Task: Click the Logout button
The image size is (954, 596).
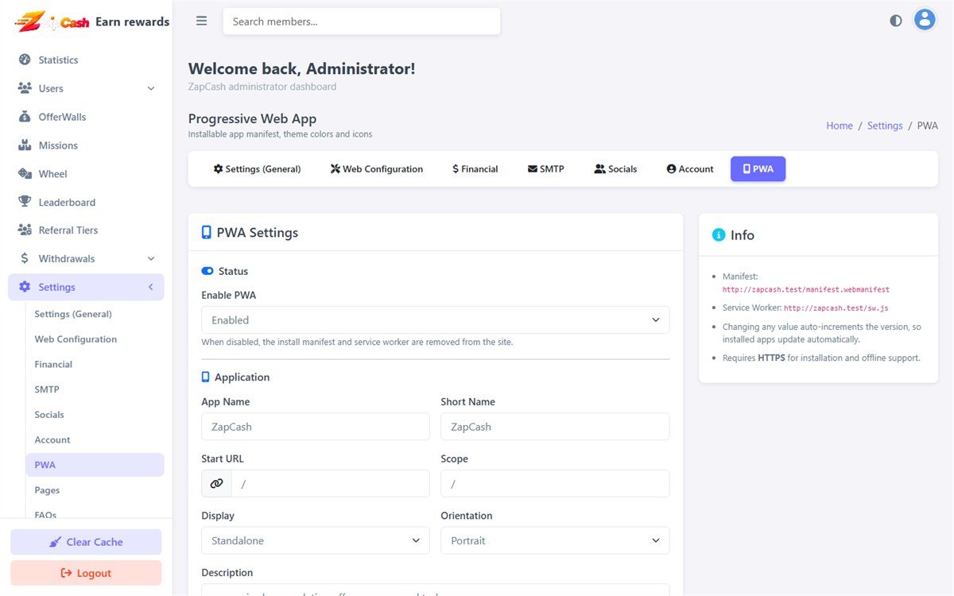Action: point(86,573)
